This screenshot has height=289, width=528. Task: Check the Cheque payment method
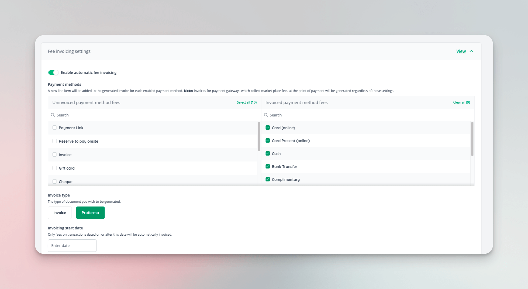coord(55,181)
